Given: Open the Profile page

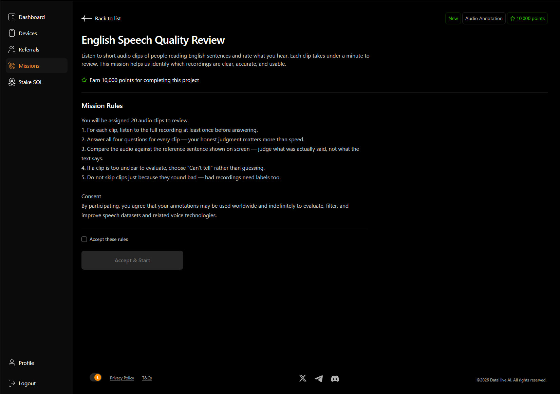Looking at the screenshot, I should (x=37, y=363).
